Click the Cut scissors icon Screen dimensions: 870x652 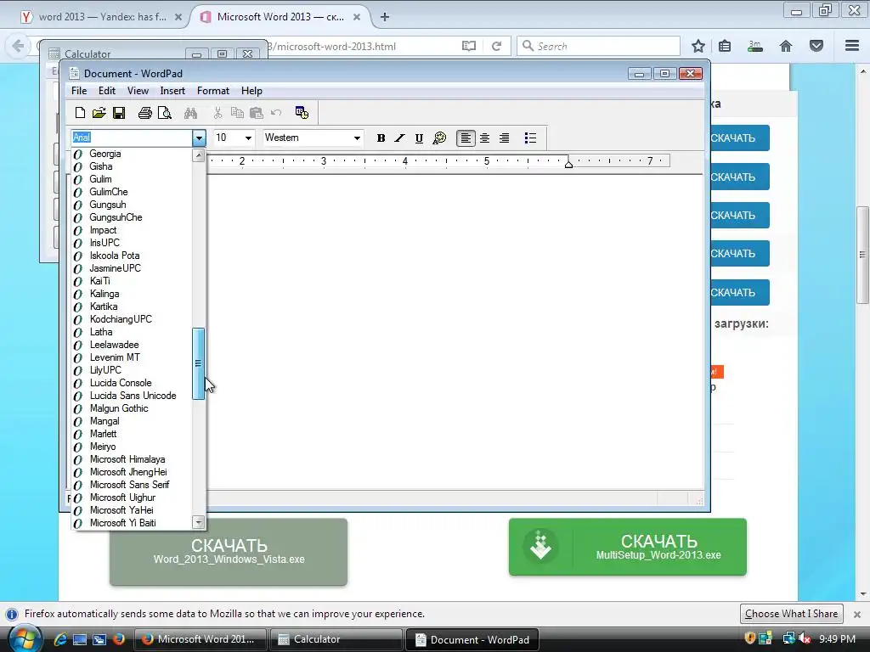(x=218, y=113)
